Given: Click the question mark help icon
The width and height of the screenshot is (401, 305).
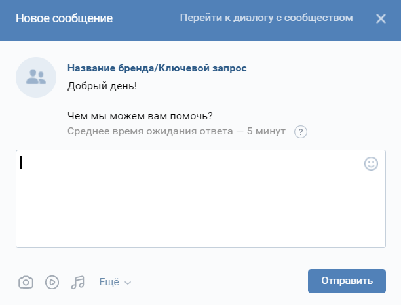Looking at the screenshot, I should 301,132.
